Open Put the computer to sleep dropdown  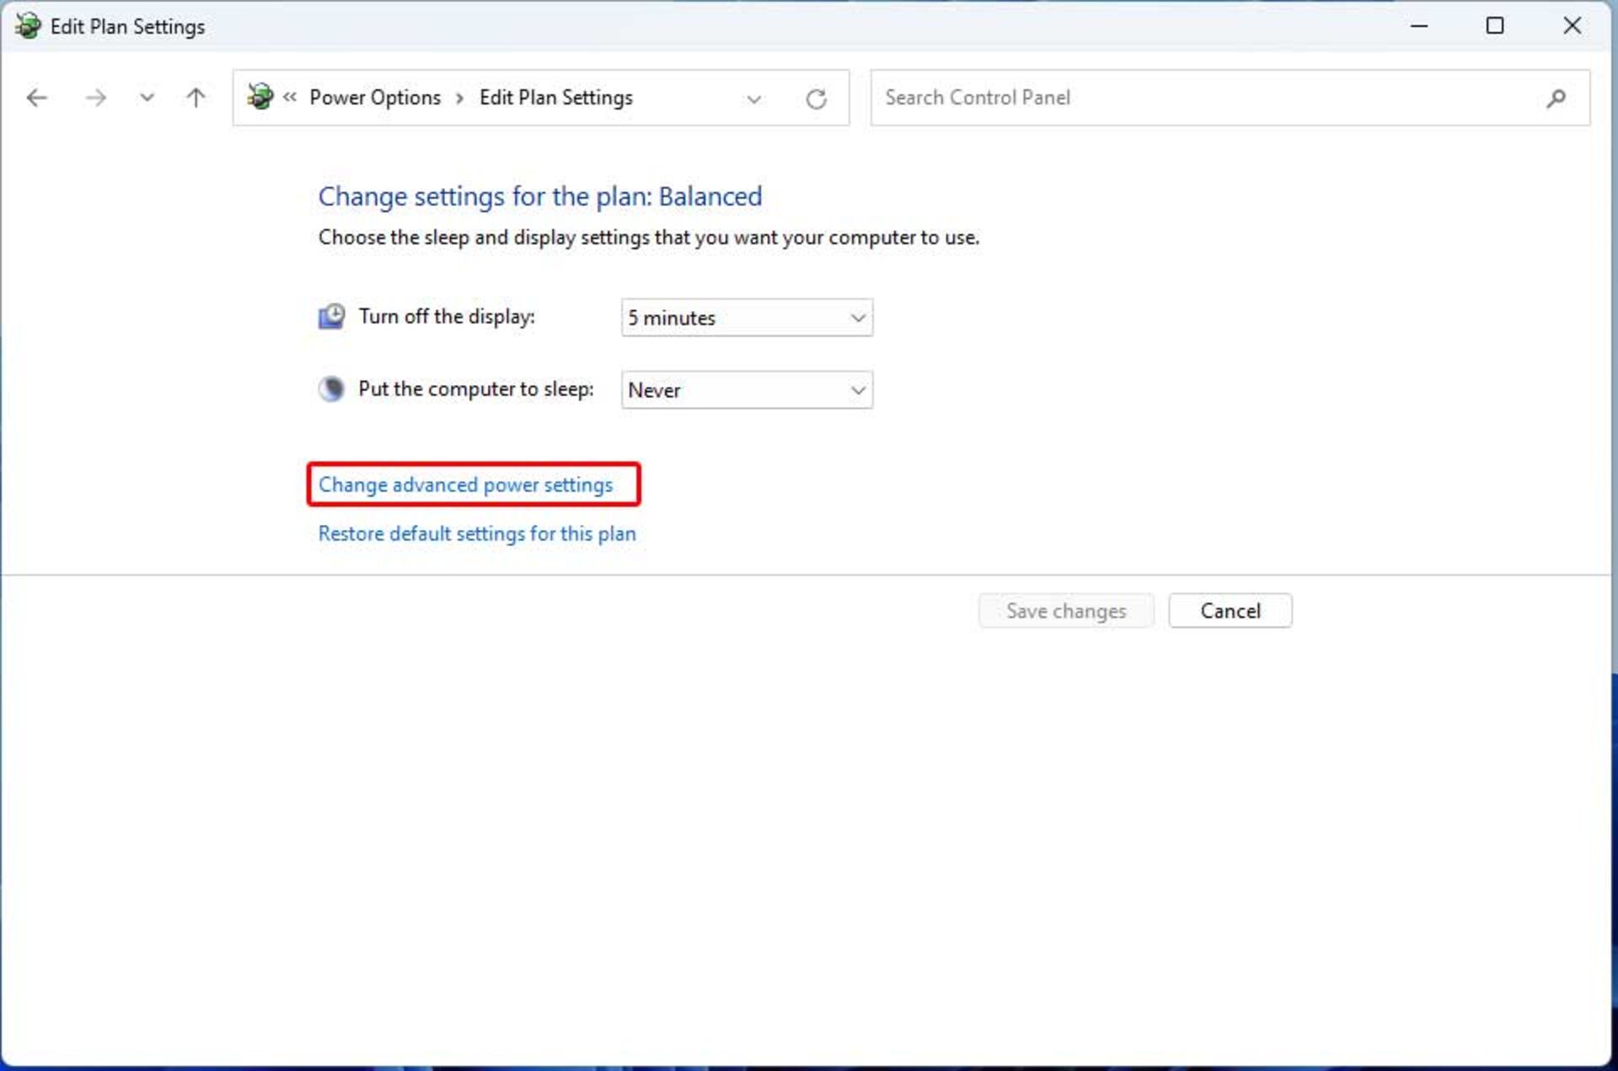(747, 390)
